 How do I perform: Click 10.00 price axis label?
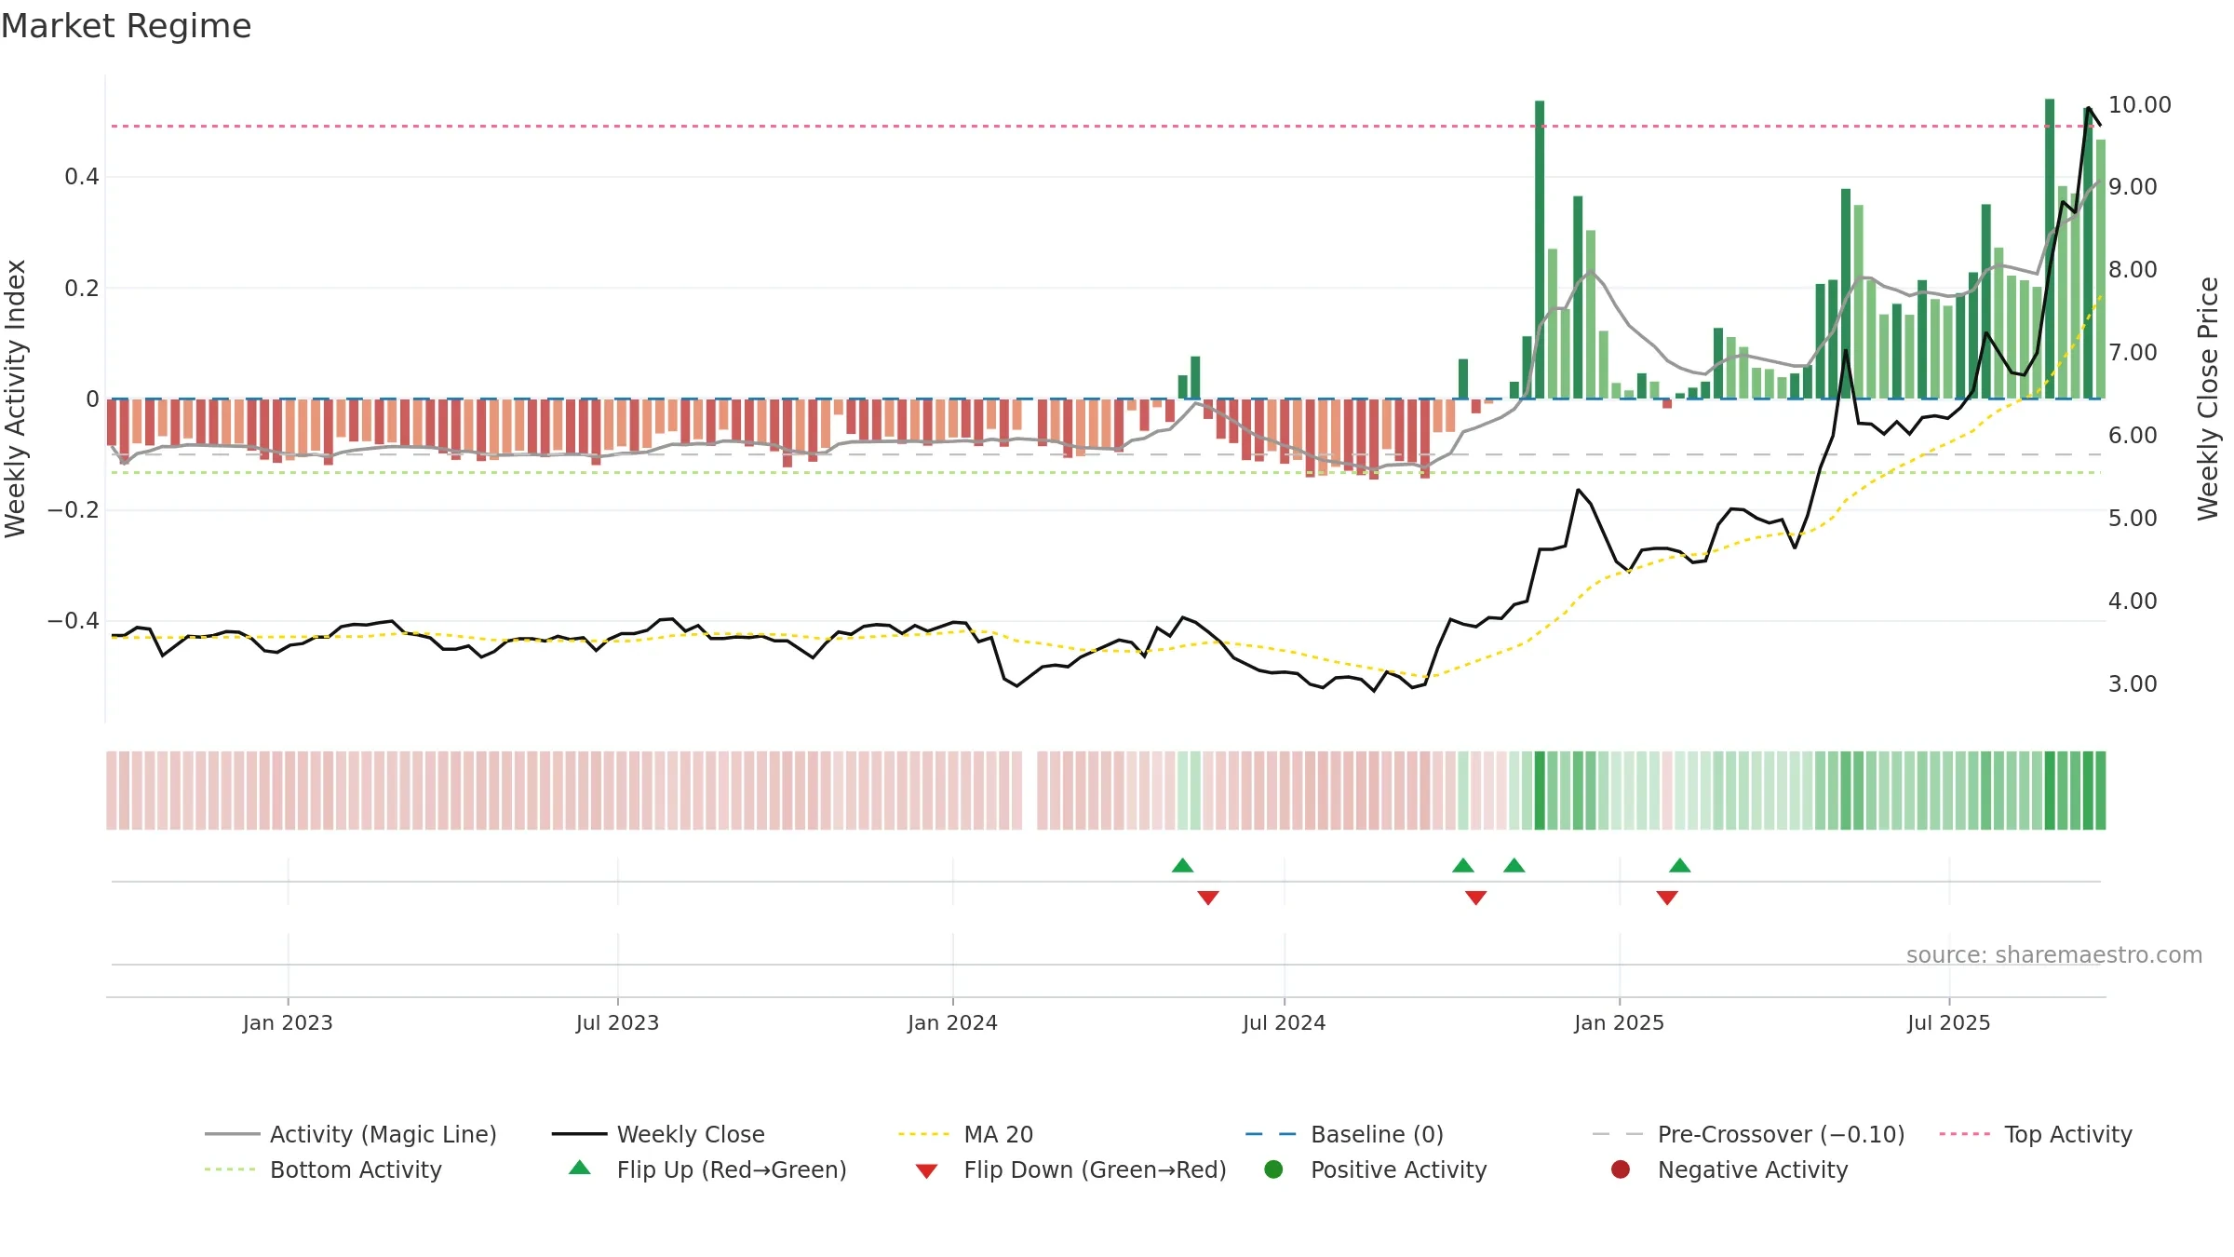pyautogui.click(x=2139, y=104)
